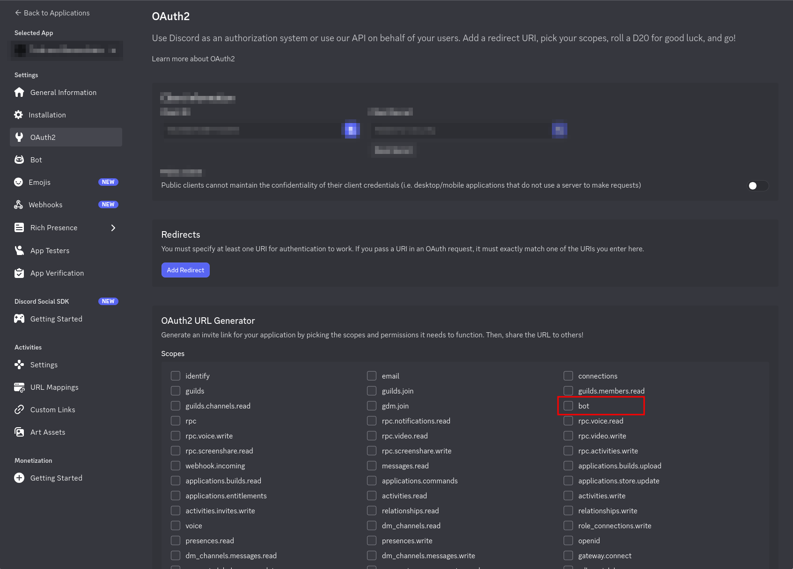Tick the applications.commands scope checkbox

coord(372,481)
